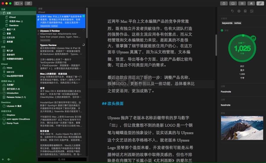Click icon beside Ulysses III 集成
Viewport: 266px width, 163px height.
4,106
